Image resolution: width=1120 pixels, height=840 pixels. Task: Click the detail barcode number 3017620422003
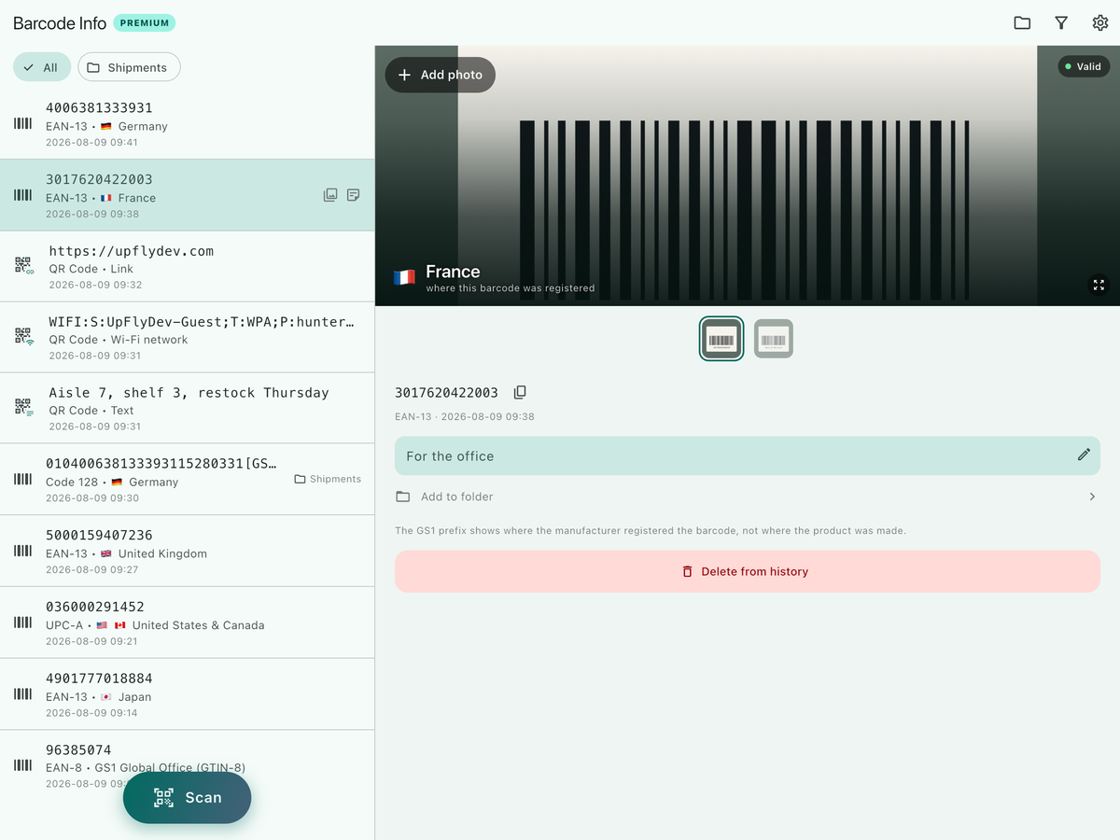446,393
